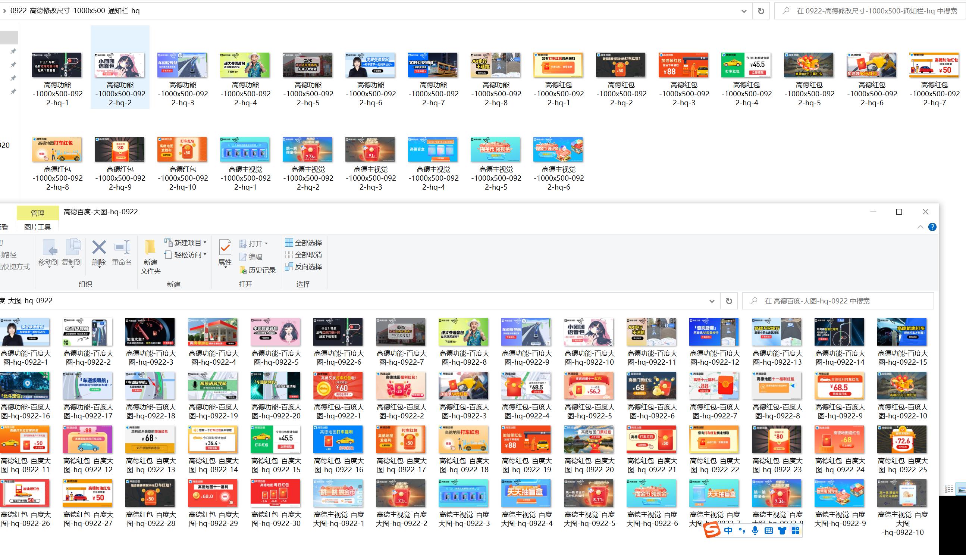Click file name 高德红包-百度大图-hq-0922-1
The image size is (966, 555).
pos(339,412)
